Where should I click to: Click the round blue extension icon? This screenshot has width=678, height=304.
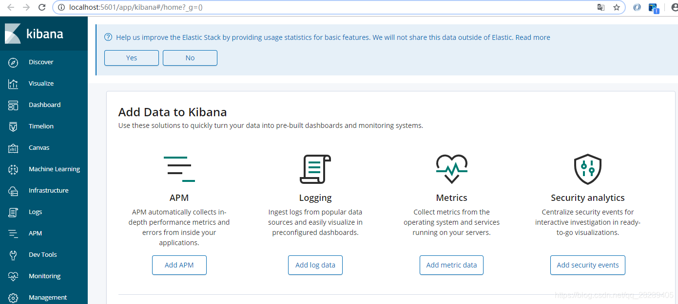[637, 7]
